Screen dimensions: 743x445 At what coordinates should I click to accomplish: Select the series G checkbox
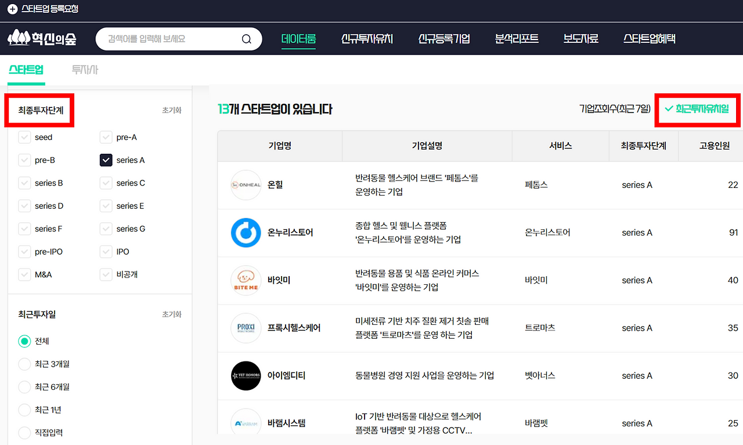click(106, 229)
